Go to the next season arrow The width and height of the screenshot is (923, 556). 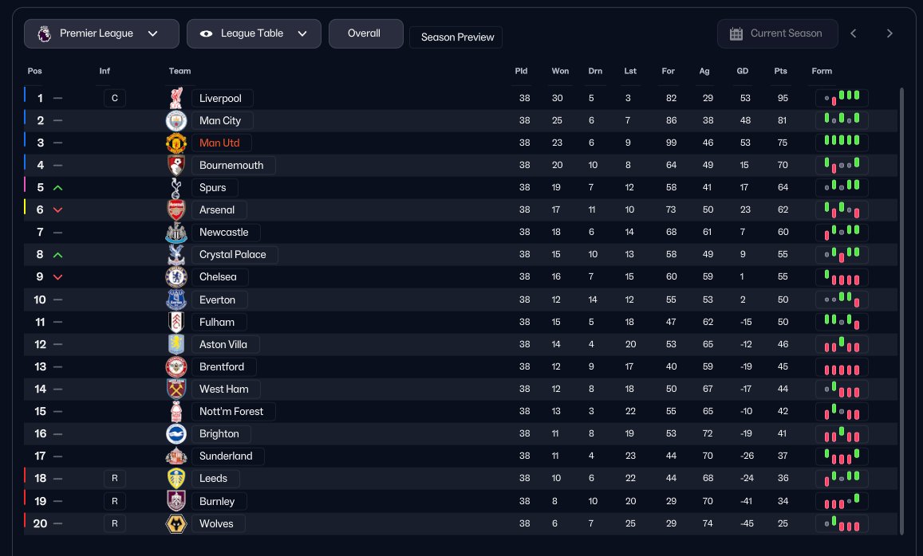point(889,33)
